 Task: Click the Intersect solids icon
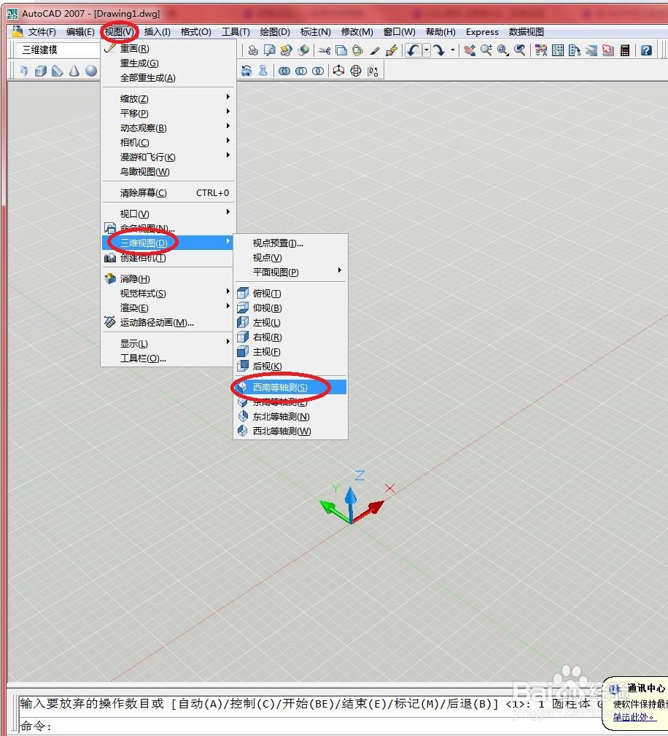pos(318,71)
